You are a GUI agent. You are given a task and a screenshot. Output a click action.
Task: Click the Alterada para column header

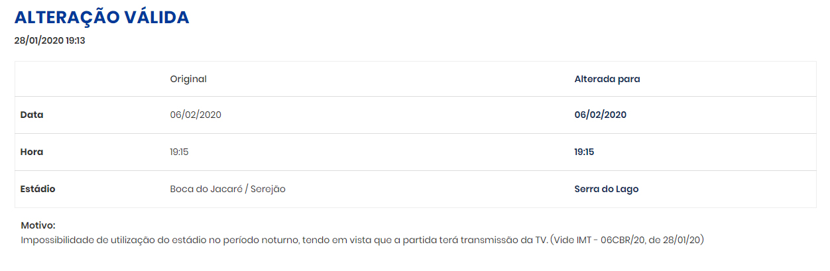pyautogui.click(x=607, y=79)
